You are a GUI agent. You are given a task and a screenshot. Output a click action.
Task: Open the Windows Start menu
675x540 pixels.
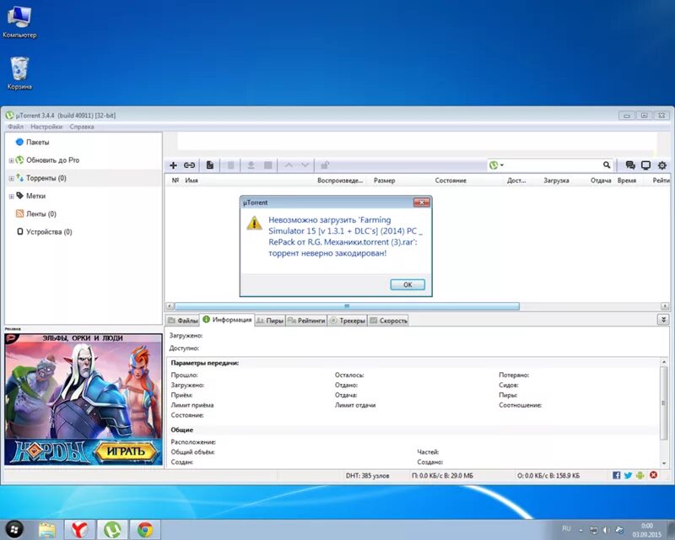[x=14, y=529]
